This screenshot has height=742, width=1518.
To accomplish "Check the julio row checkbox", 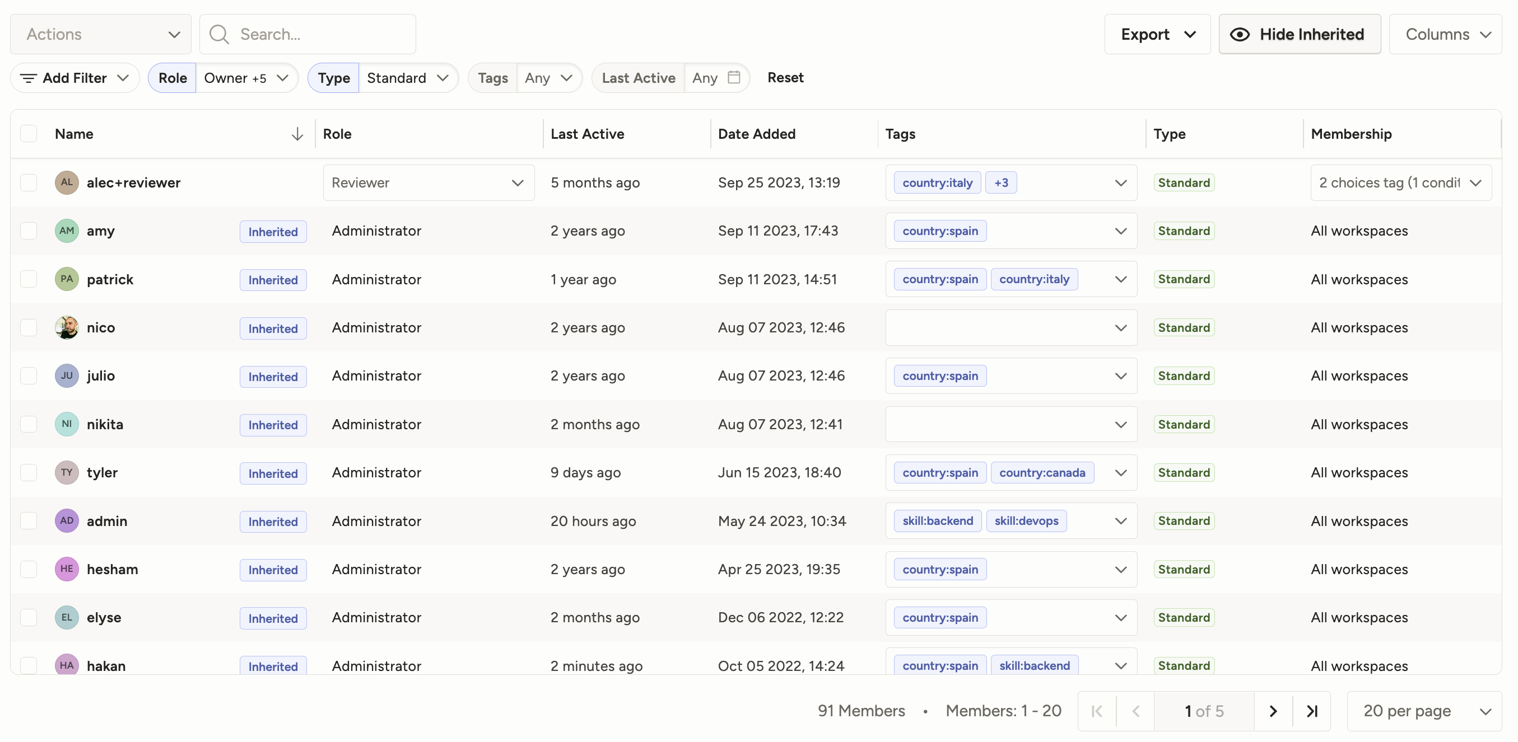I will coord(28,375).
